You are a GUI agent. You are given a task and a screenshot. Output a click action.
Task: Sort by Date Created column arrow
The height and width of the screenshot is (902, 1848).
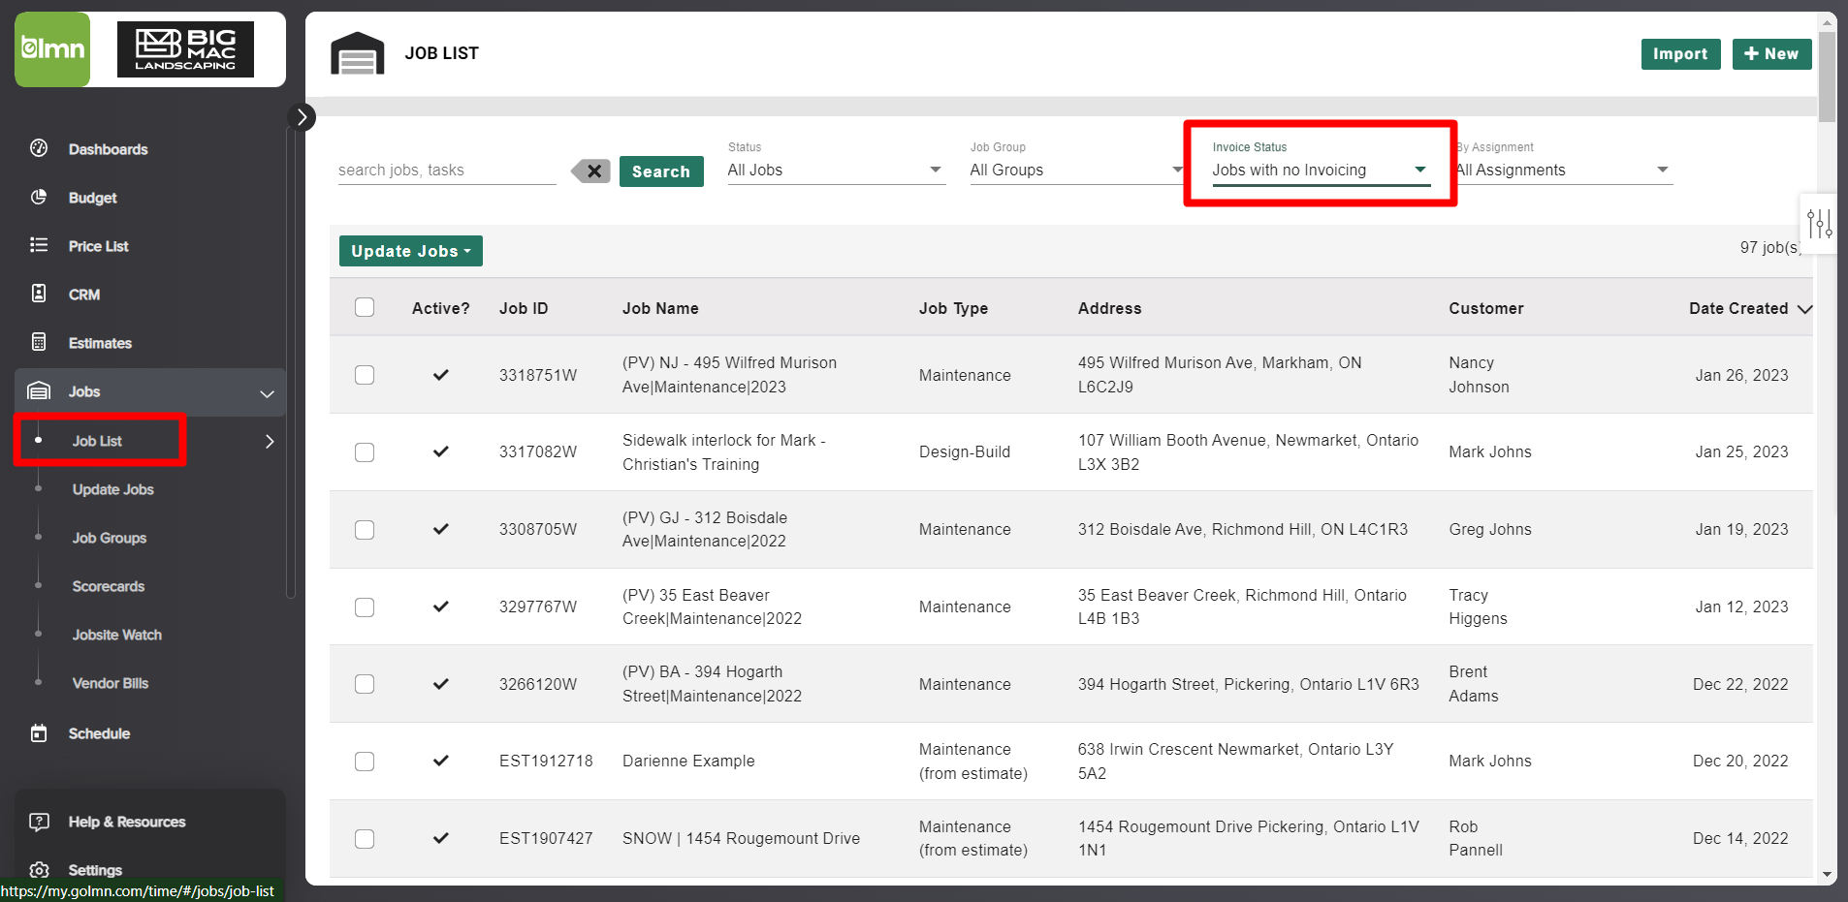pos(1804,309)
